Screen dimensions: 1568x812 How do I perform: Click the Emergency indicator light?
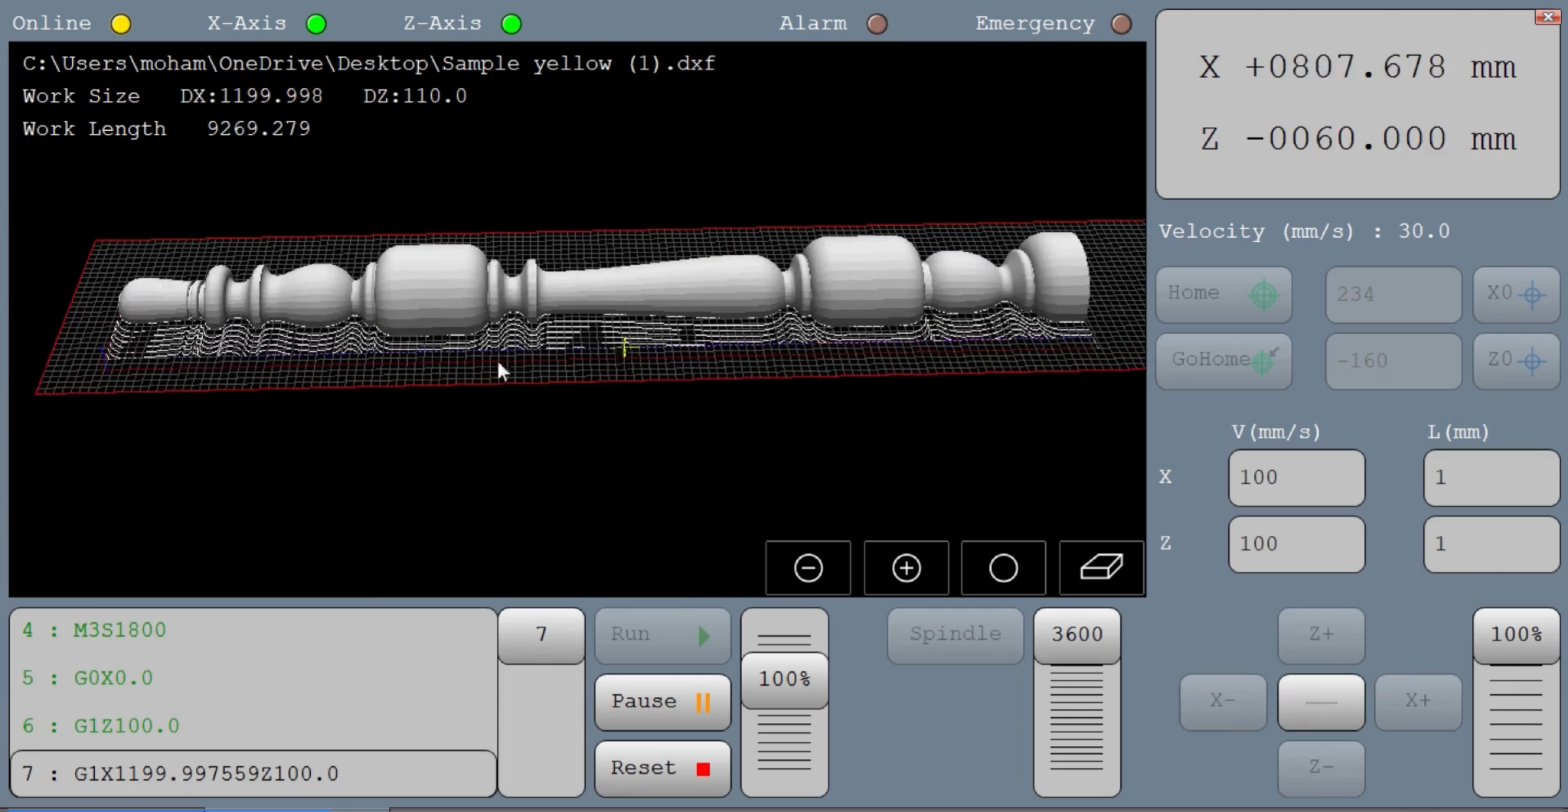point(1122,24)
